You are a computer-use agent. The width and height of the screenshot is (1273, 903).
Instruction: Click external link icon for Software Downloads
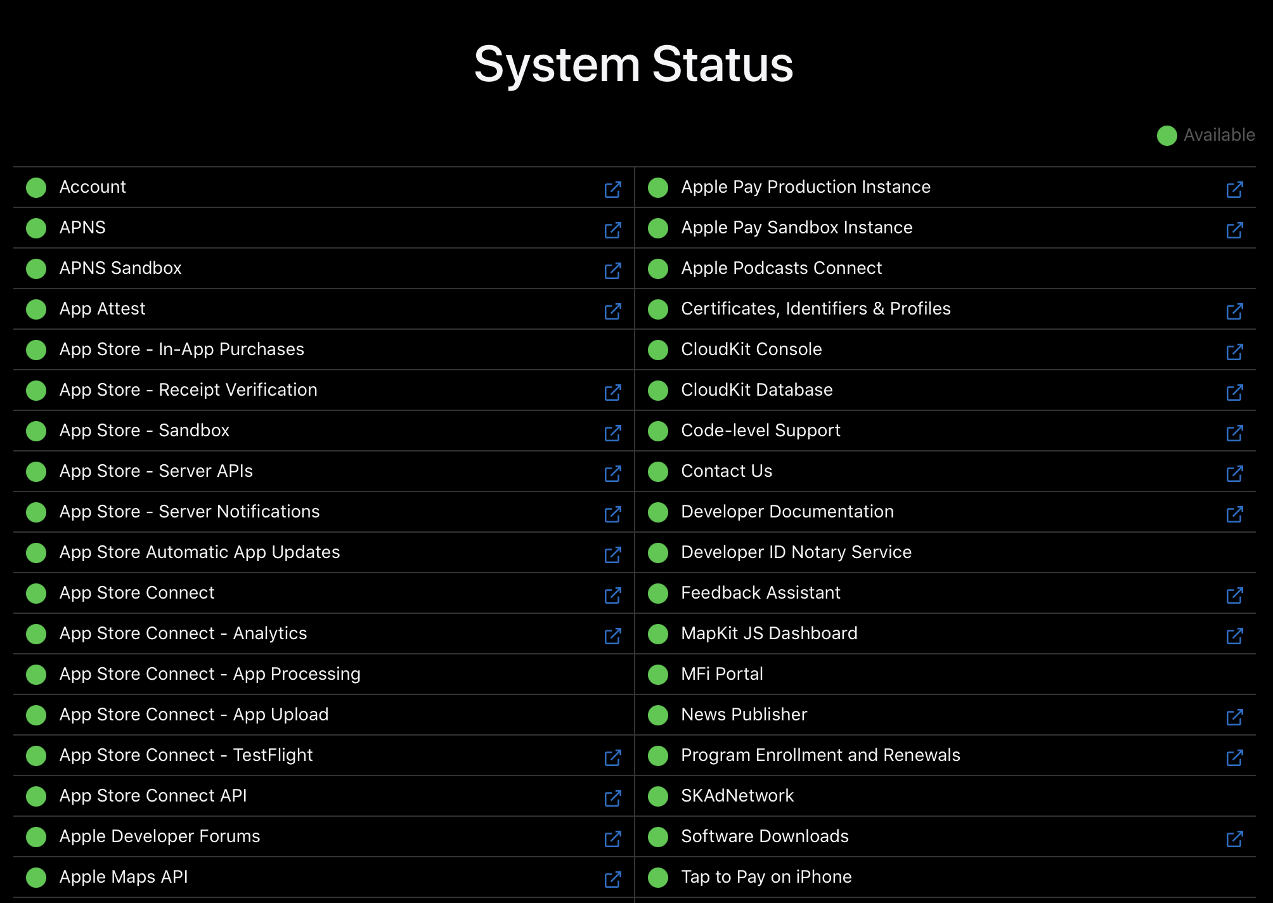[x=1234, y=838]
